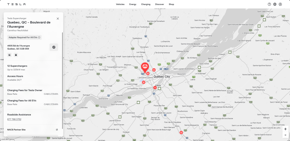
Task: Open the account profile icon
Action: click(280, 4)
